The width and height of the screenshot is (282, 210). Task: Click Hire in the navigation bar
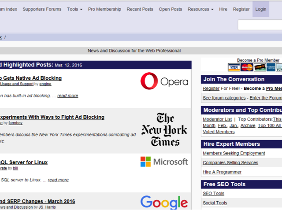click(x=223, y=9)
